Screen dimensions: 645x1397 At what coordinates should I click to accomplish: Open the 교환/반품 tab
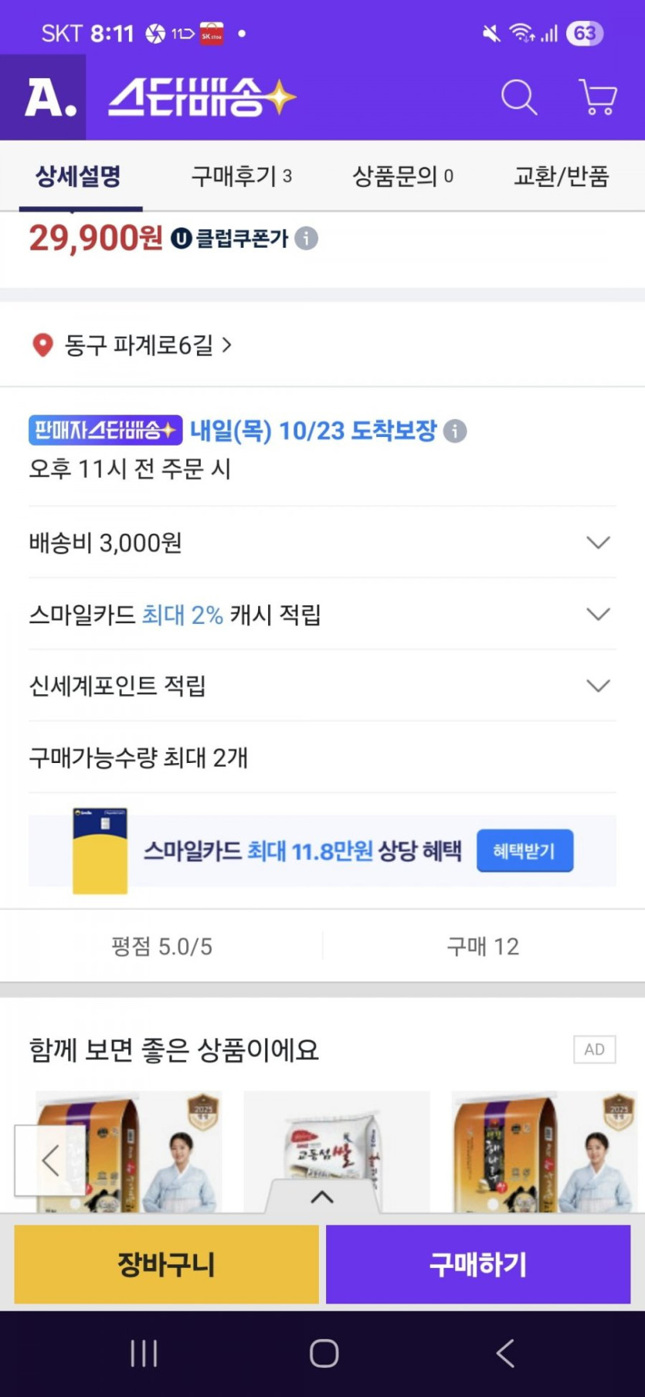[562, 177]
